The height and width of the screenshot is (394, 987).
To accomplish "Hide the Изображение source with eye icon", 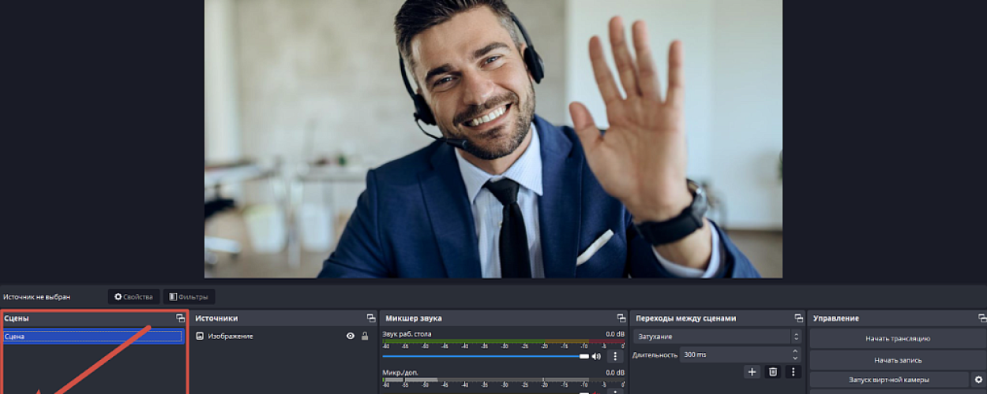I will pos(351,336).
